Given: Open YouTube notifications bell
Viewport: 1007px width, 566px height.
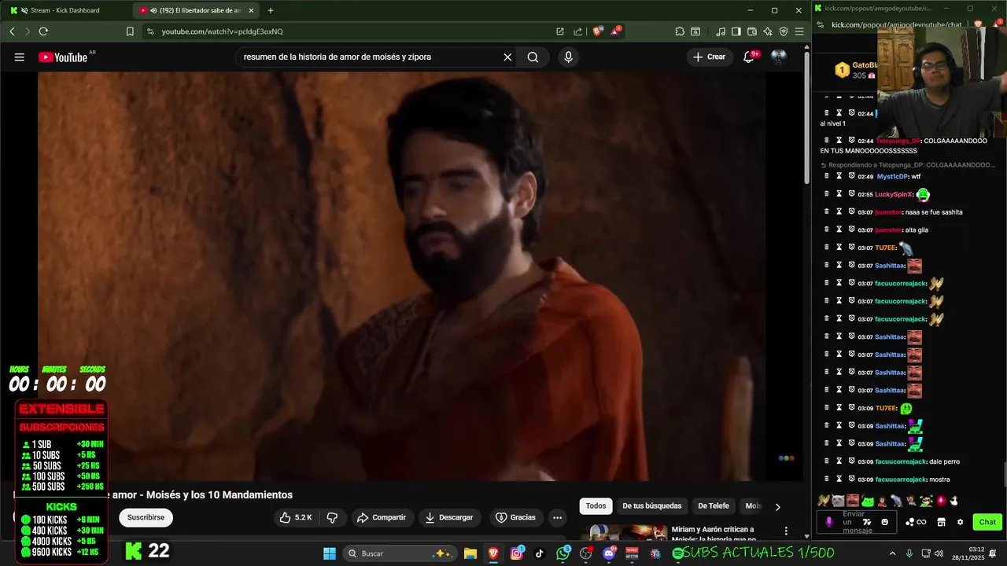Looking at the screenshot, I should coord(749,57).
